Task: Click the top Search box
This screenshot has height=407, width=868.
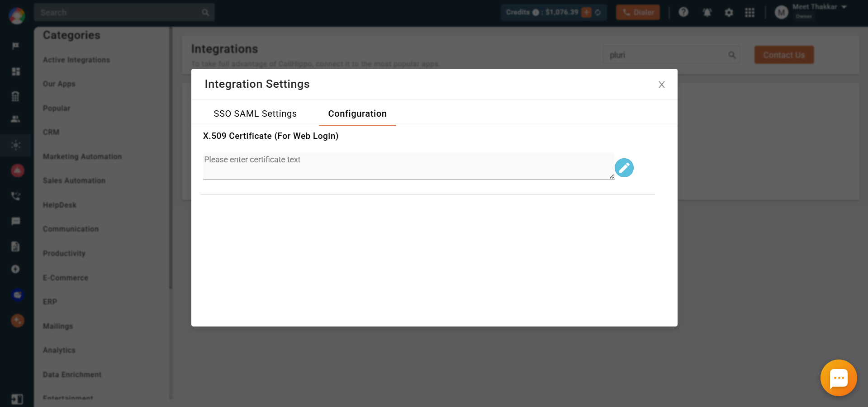Action: [124, 12]
